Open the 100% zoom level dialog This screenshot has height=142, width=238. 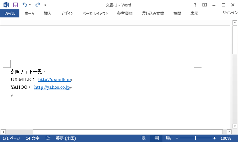pos(226,138)
